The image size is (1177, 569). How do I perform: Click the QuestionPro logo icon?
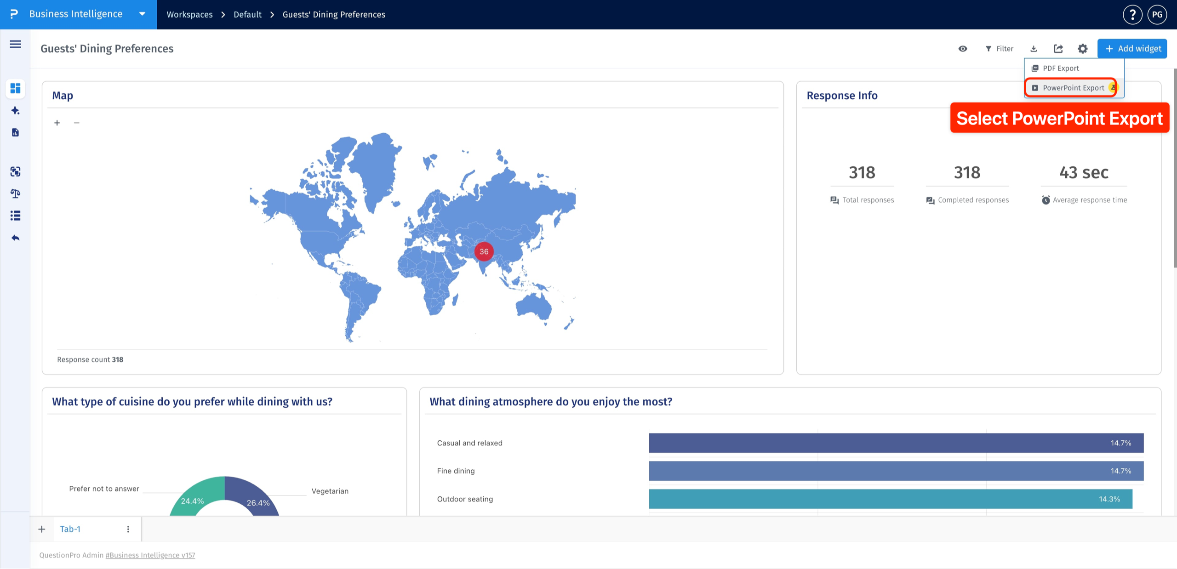tap(14, 14)
